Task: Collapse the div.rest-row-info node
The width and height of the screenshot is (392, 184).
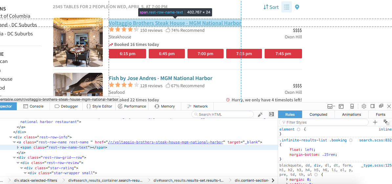Action: [x=11, y=137]
